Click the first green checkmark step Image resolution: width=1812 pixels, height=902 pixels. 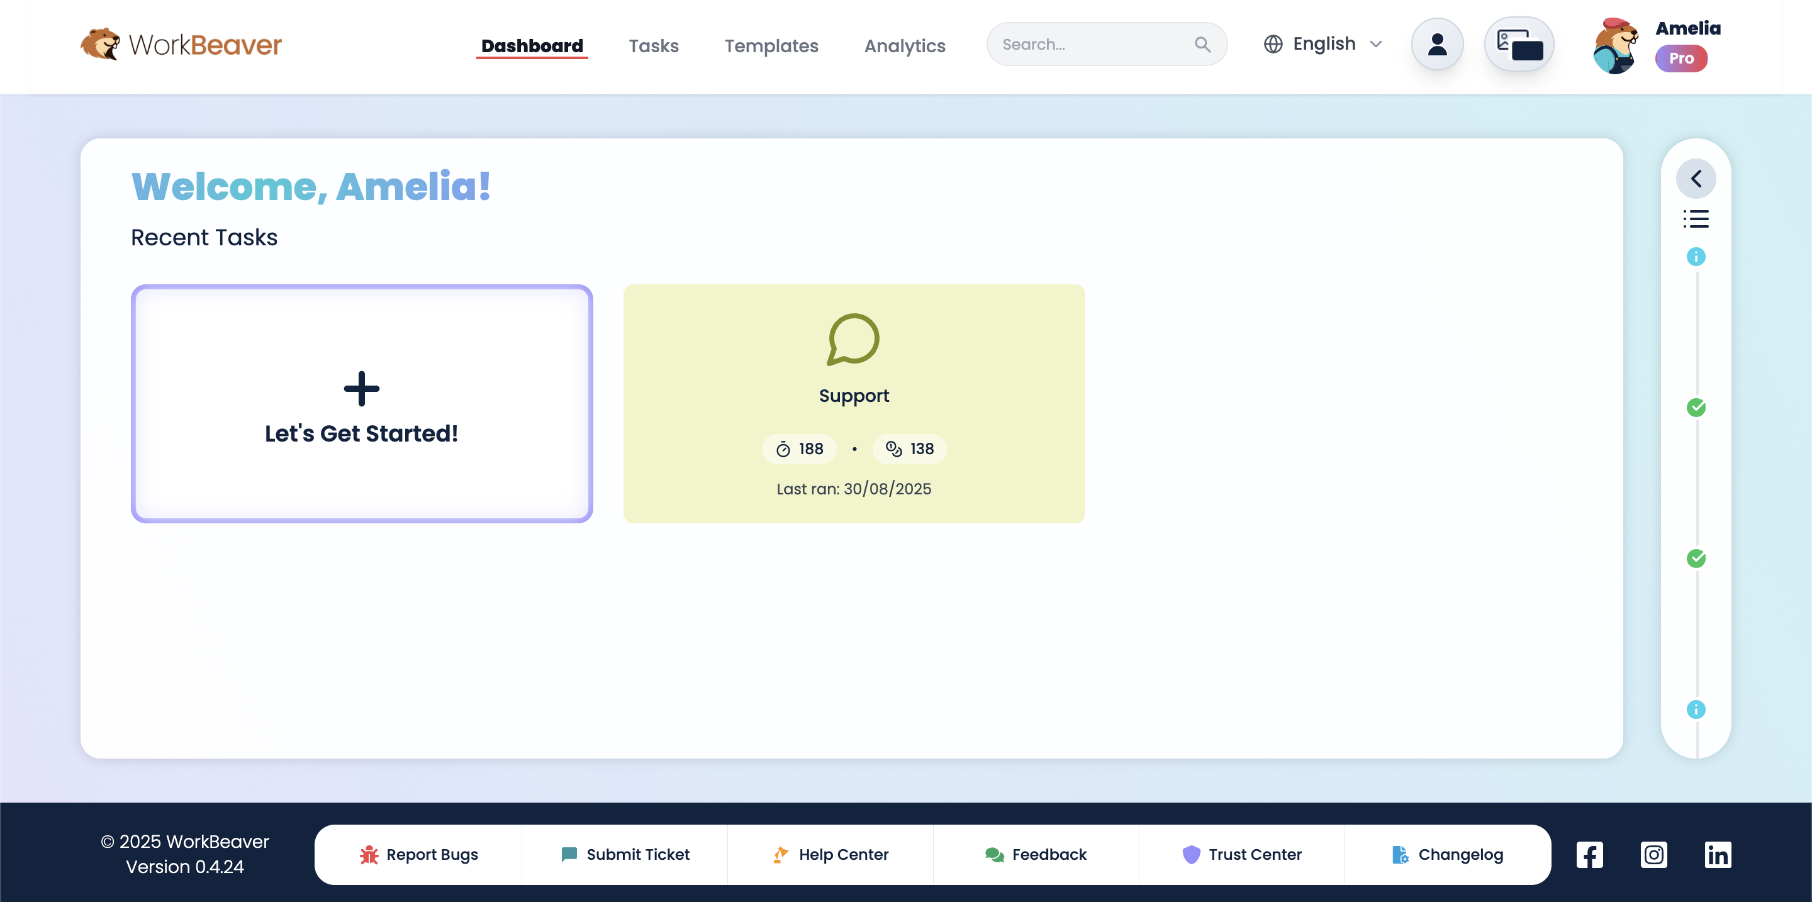click(1697, 408)
